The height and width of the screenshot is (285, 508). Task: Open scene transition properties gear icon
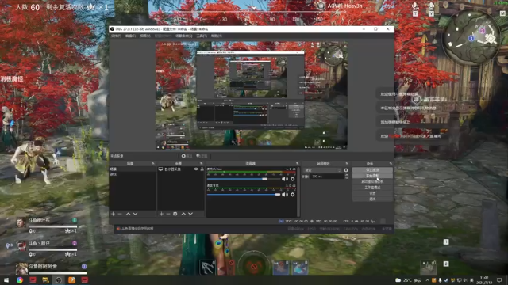point(346,170)
